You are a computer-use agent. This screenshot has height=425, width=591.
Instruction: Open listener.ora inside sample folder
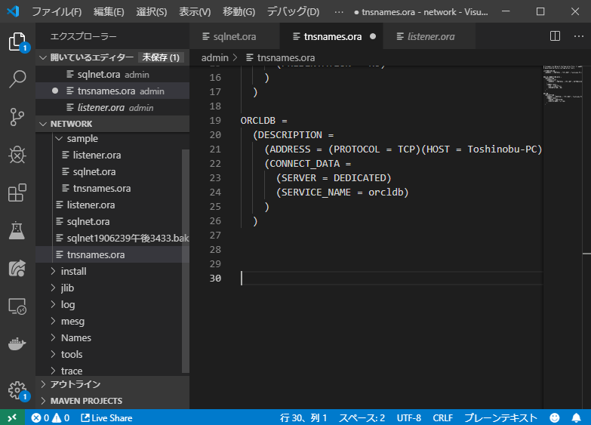pos(97,155)
